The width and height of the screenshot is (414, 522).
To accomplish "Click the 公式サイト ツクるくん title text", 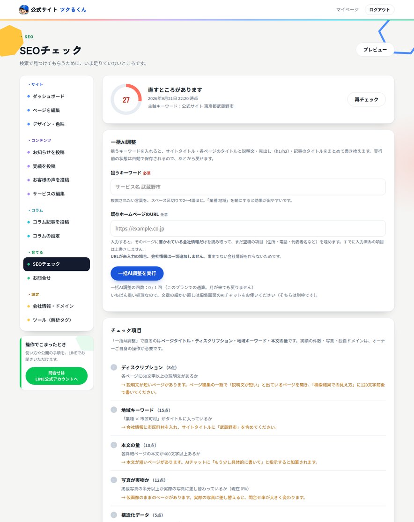I will point(59,10).
